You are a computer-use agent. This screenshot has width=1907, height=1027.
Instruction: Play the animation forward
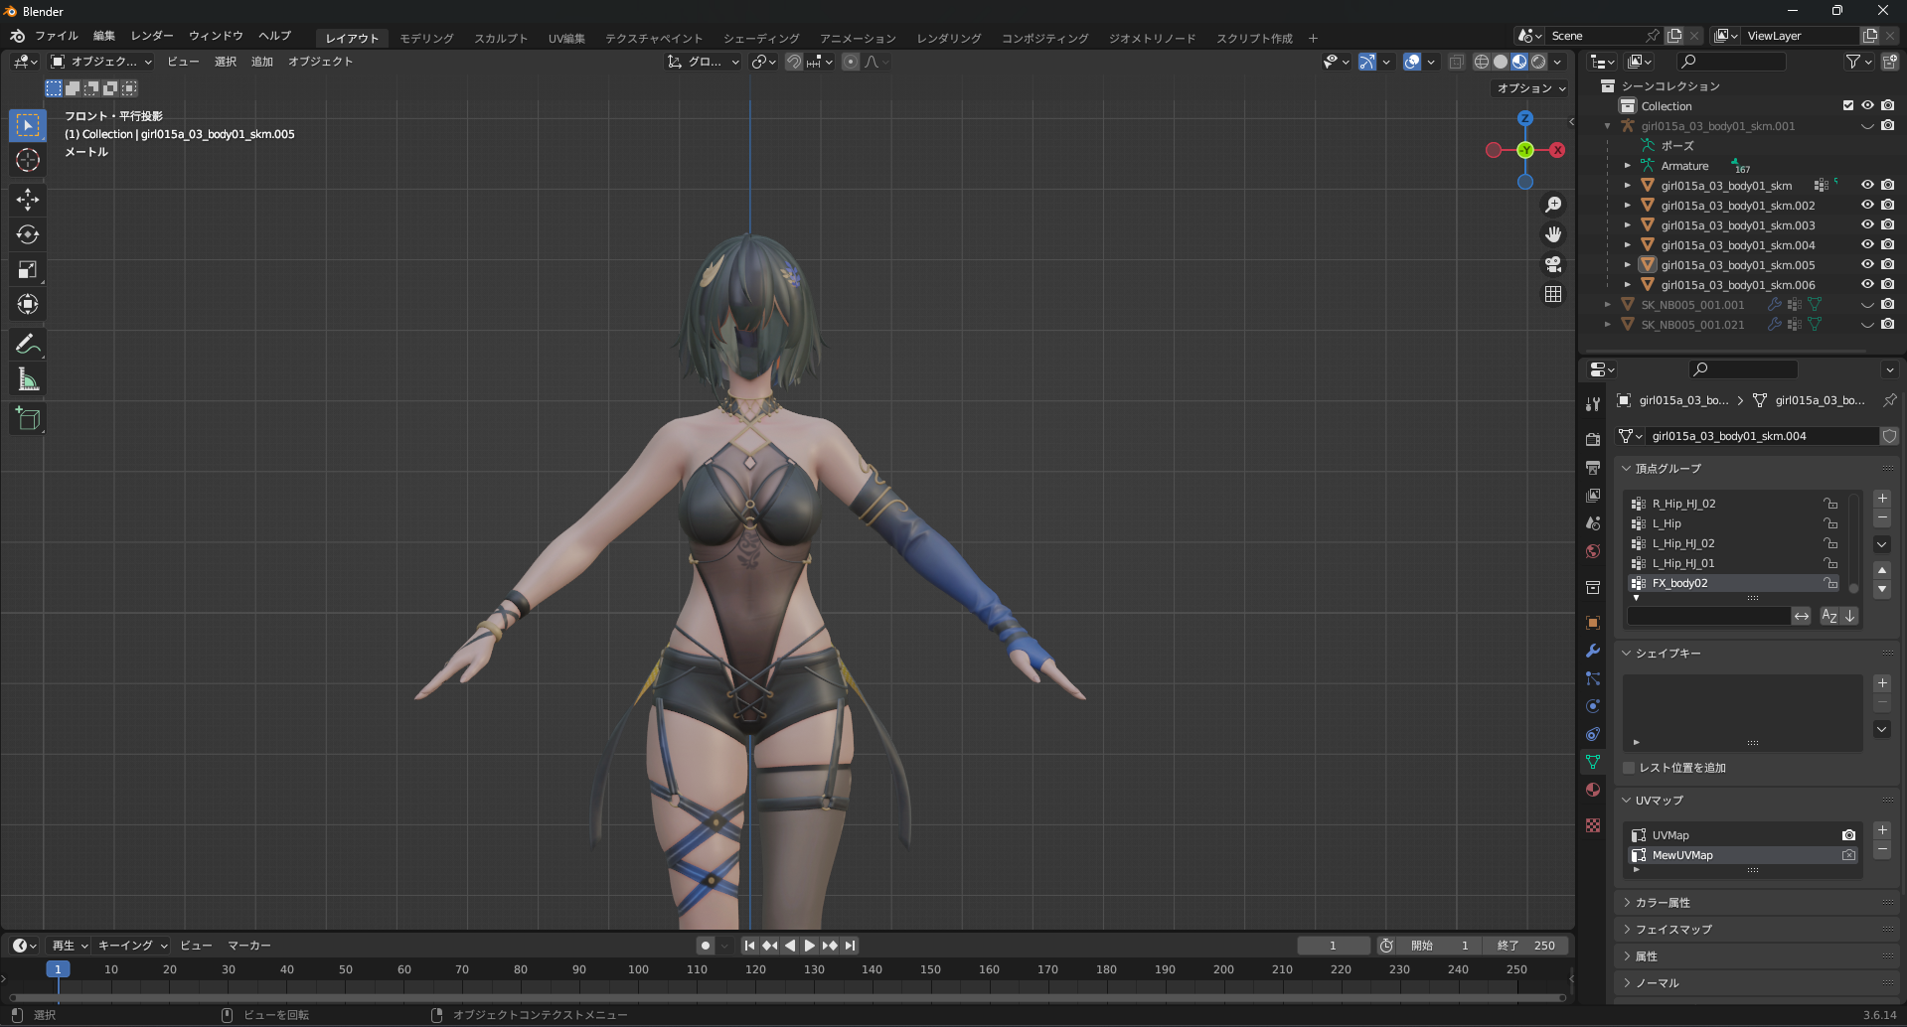tap(810, 946)
